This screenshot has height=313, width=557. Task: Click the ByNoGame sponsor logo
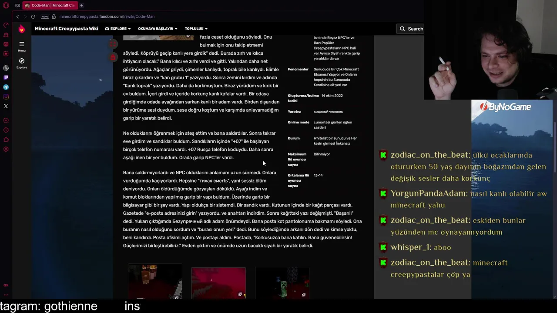click(x=506, y=107)
